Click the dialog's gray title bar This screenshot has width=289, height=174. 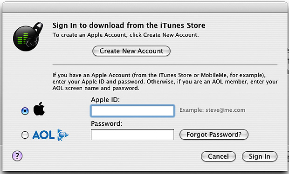pyautogui.click(x=144, y=7)
